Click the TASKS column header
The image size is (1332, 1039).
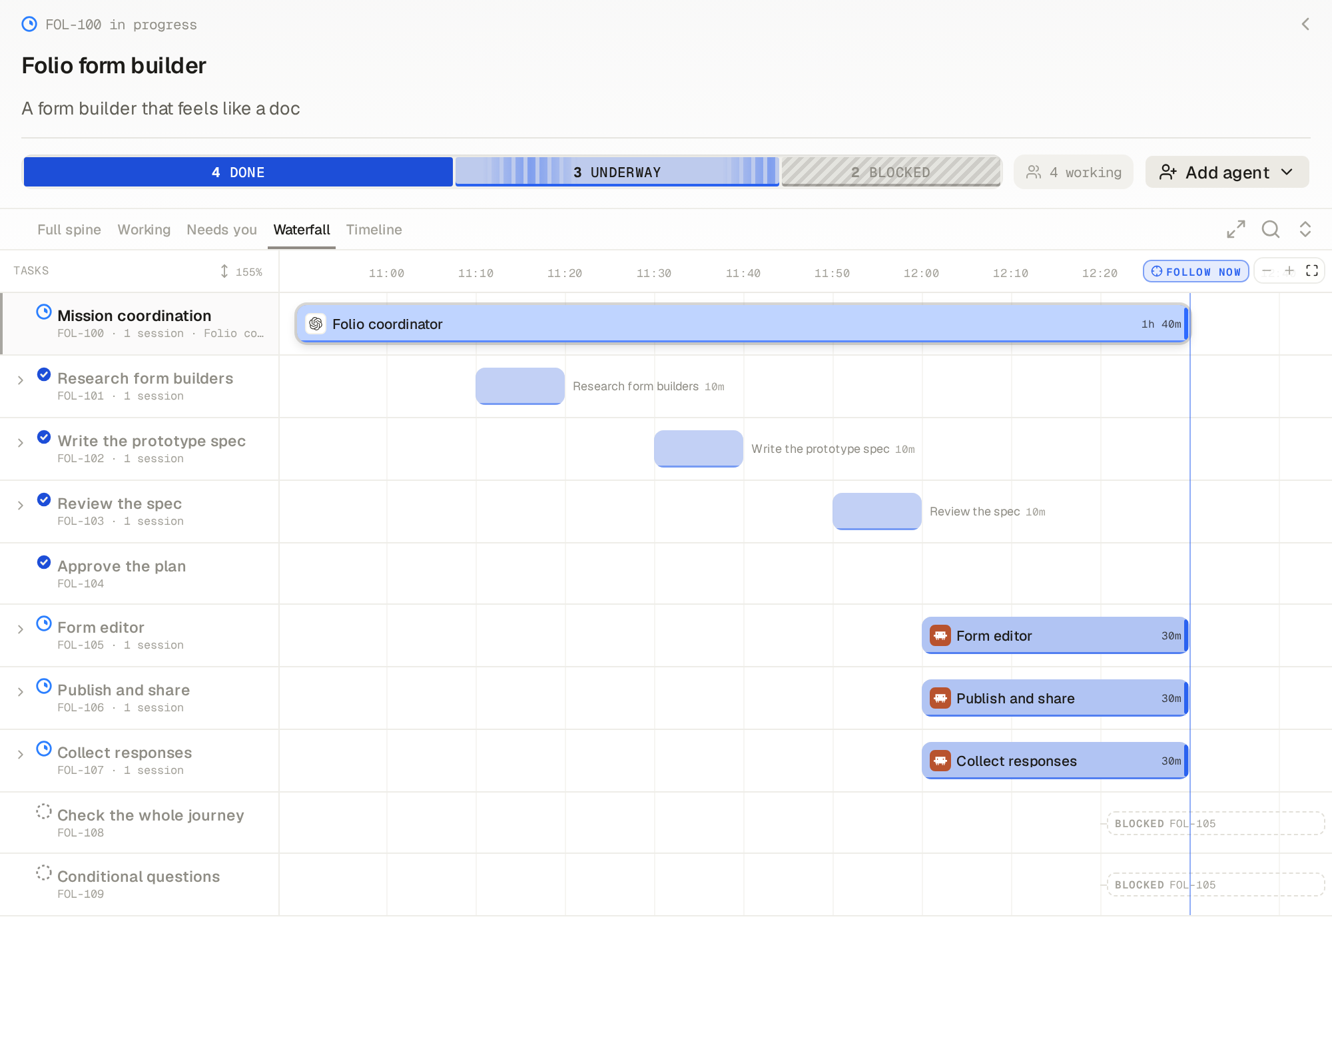coord(31,270)
